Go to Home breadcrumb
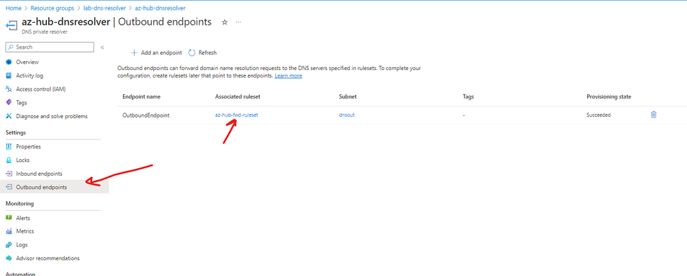The height and width of the screenshot is (276, 687). click(x=13, y=8)
